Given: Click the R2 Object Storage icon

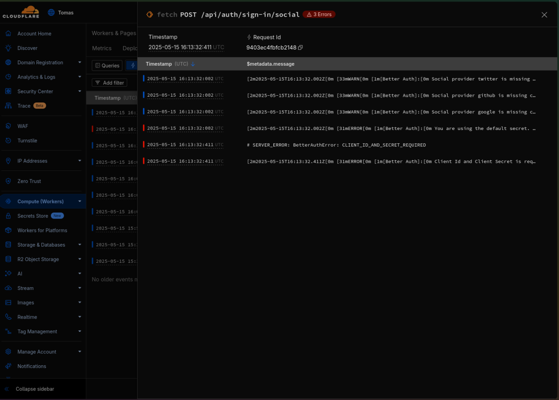Looking at the screenshot, I should pos(8,259).
